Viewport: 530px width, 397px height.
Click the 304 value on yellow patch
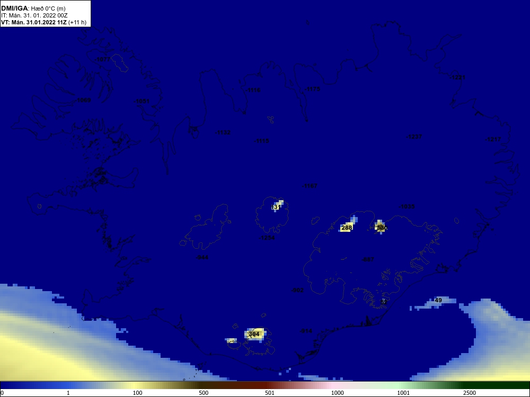[254, 334]
